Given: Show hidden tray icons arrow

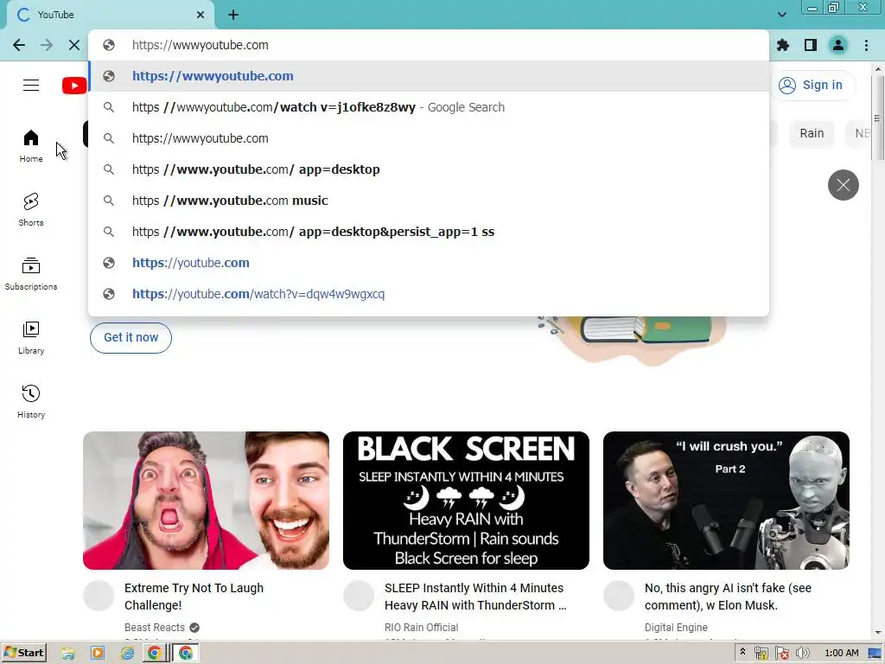Looking at the screenshot, I should 742,652.
